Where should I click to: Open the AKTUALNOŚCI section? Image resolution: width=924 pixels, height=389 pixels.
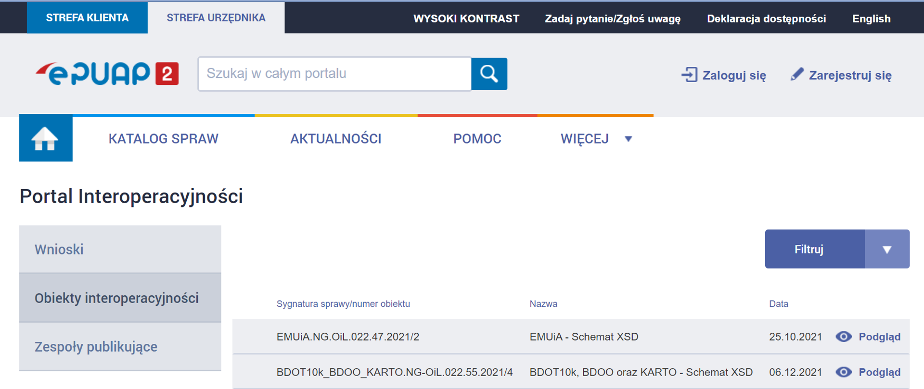(335, 139)
